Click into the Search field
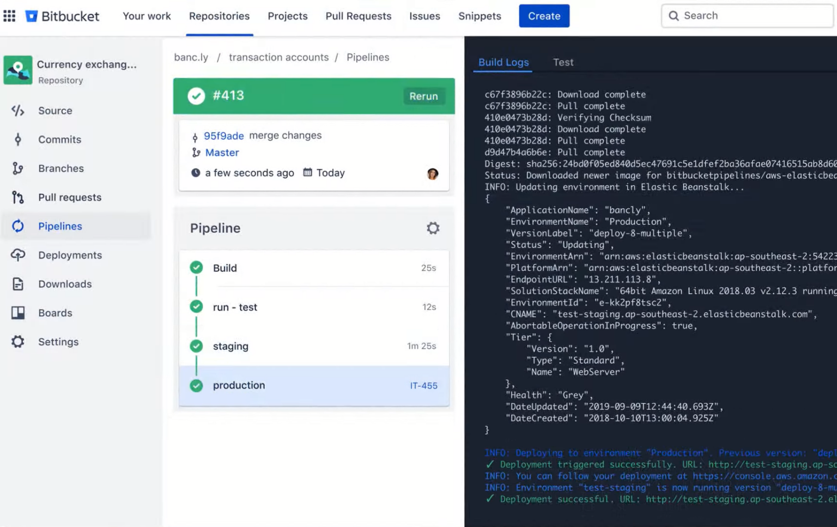The height and width of the screenshot is (527, 837). (752, 16)
